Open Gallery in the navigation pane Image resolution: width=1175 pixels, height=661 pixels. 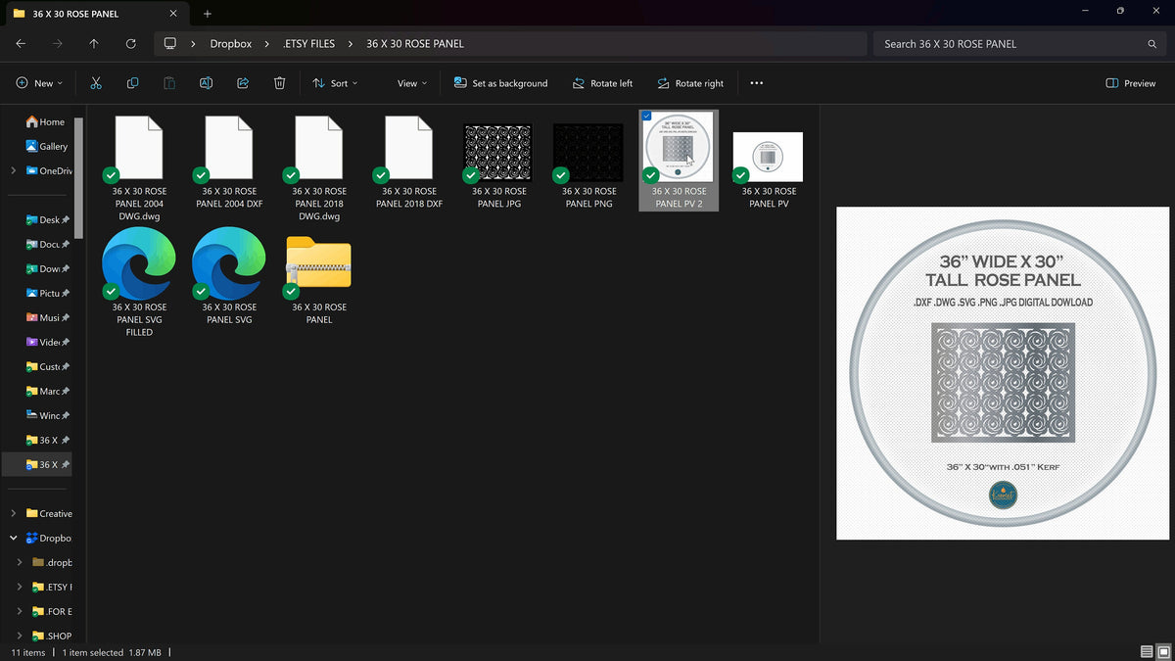pos(47,146)
